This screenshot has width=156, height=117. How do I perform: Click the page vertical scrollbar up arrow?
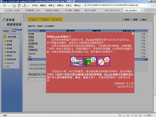click(155, 14)
